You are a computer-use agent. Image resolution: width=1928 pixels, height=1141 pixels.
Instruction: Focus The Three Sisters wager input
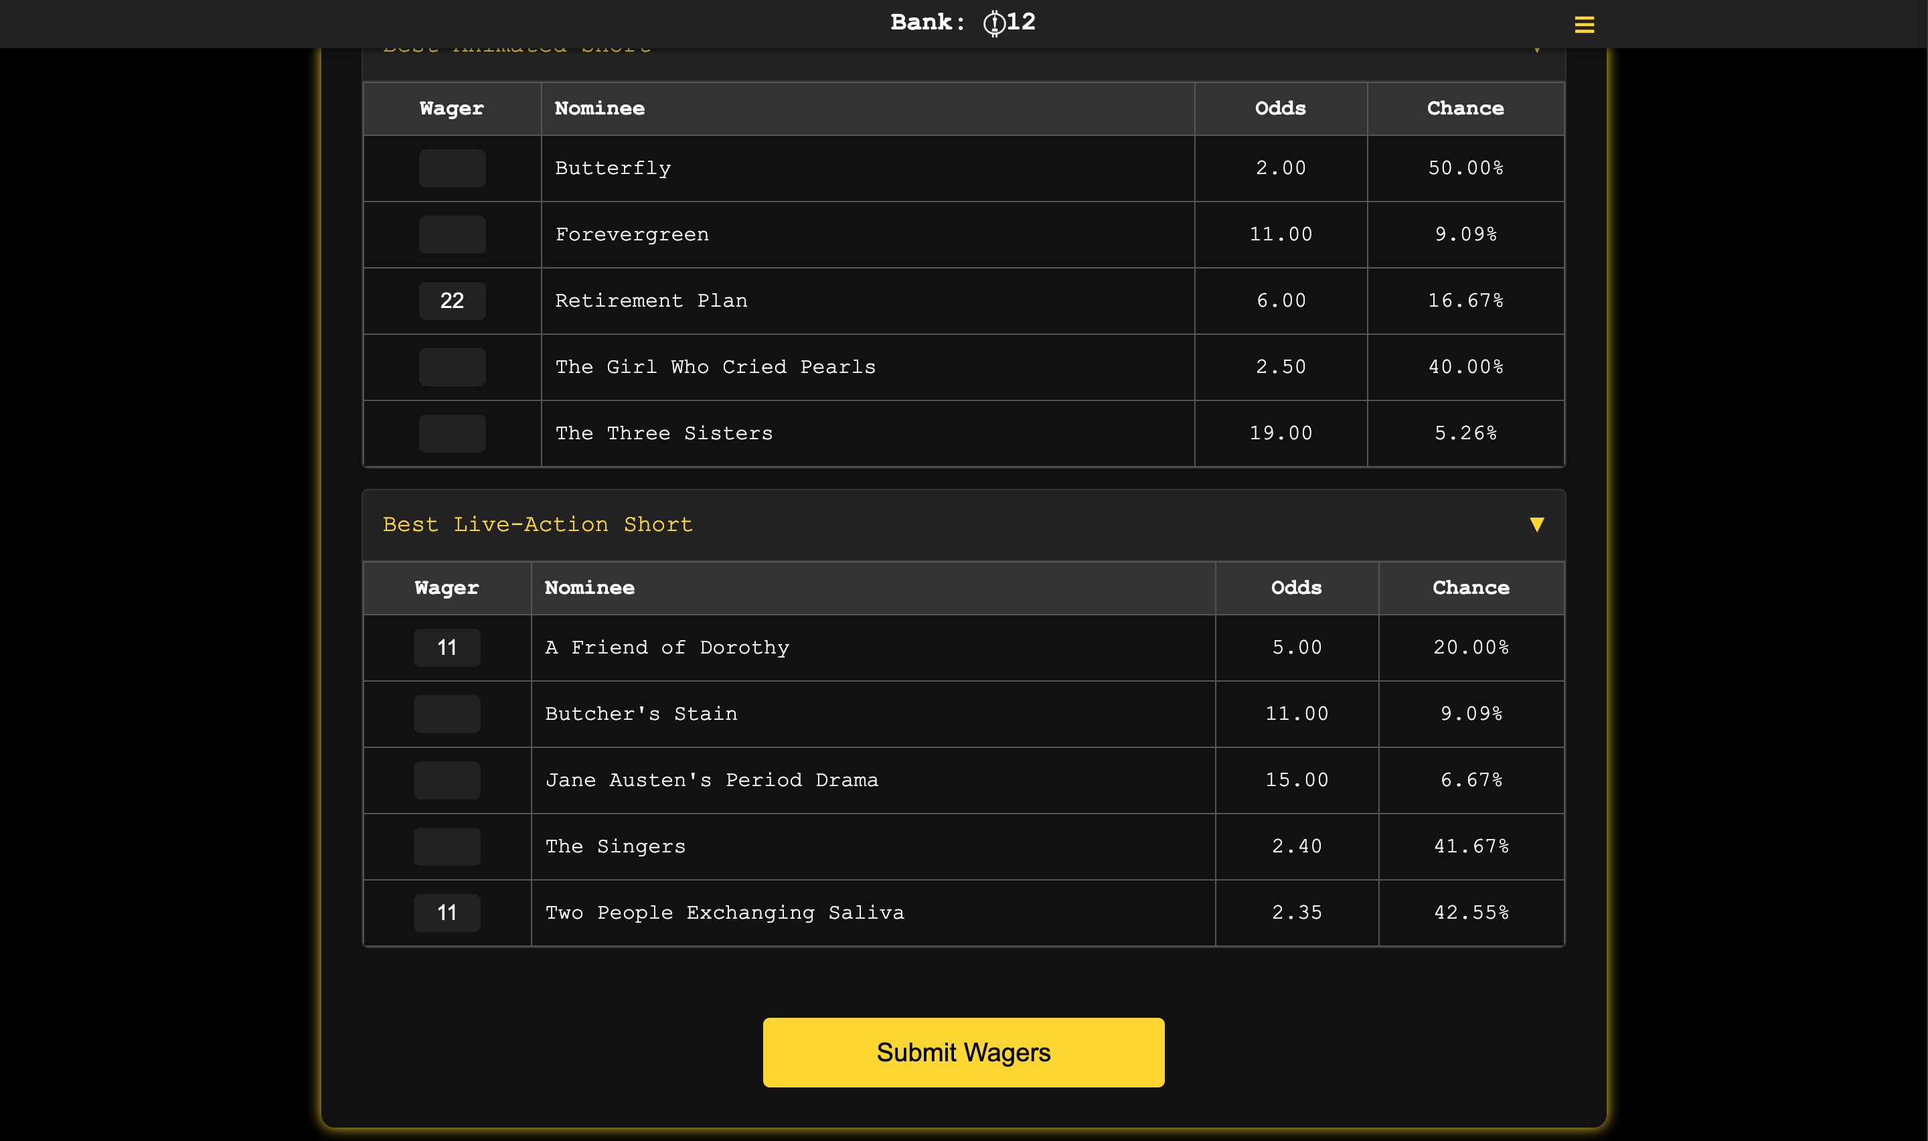[452, 434]
